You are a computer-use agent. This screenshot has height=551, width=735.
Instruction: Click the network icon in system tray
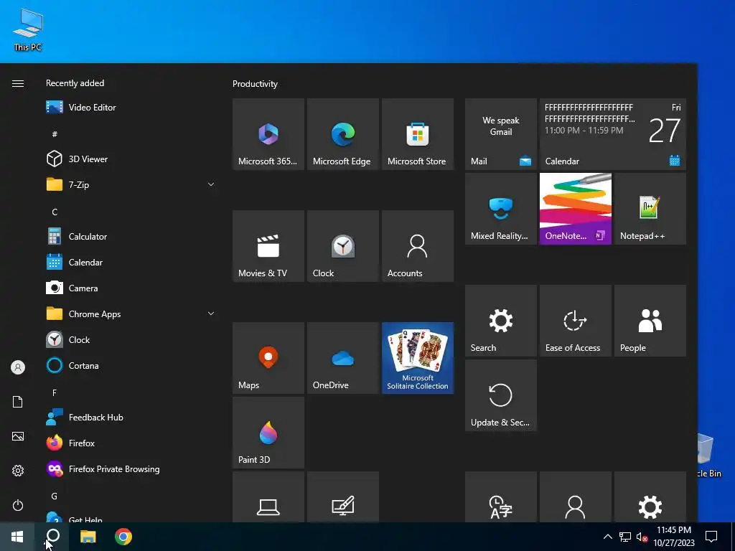pyautogui.click(x=625, y=537)
